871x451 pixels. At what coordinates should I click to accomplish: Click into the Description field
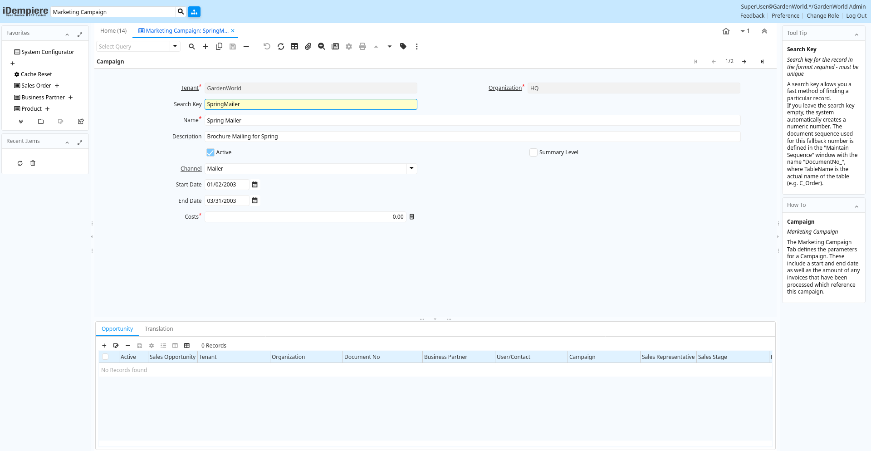pyautogui.click(x=472, y=137)
